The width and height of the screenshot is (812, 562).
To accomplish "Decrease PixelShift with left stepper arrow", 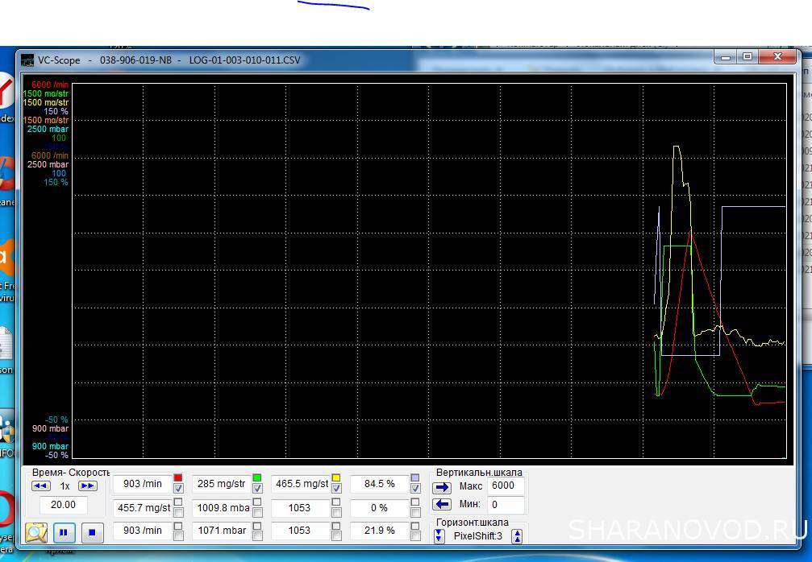I will pyautogui.click(x=439, y=536).
